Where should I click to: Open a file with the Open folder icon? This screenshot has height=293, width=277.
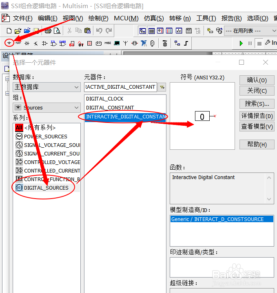point(18,31)
